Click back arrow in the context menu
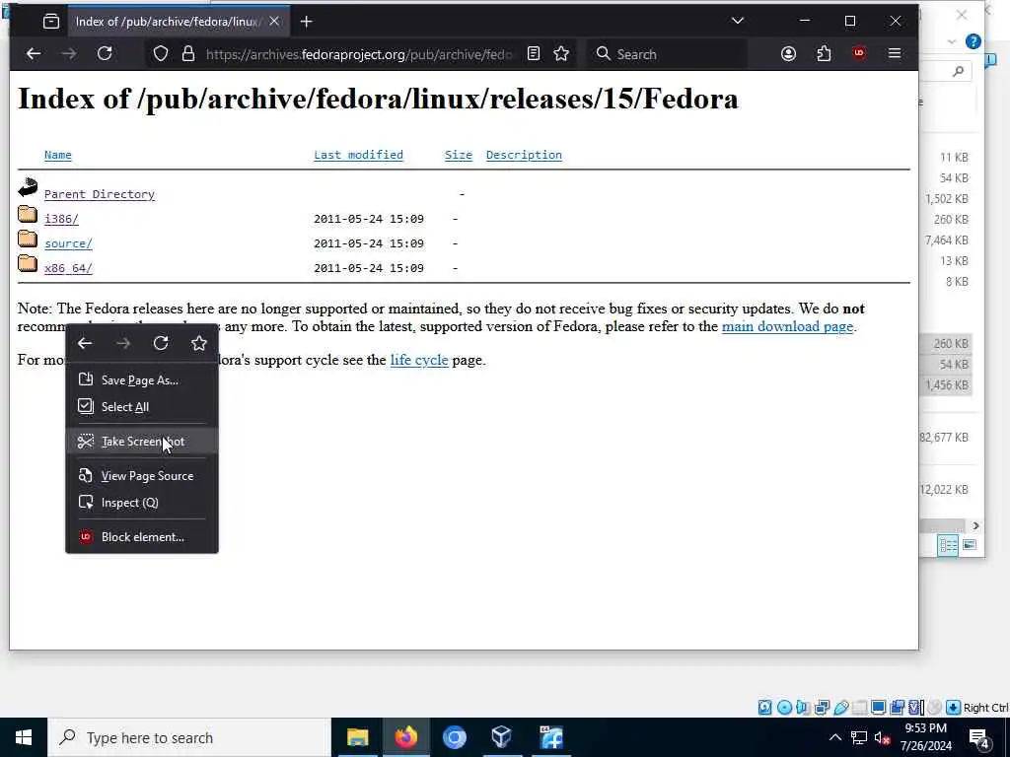Screen dimensions: 1010x757 coord(85,344)
